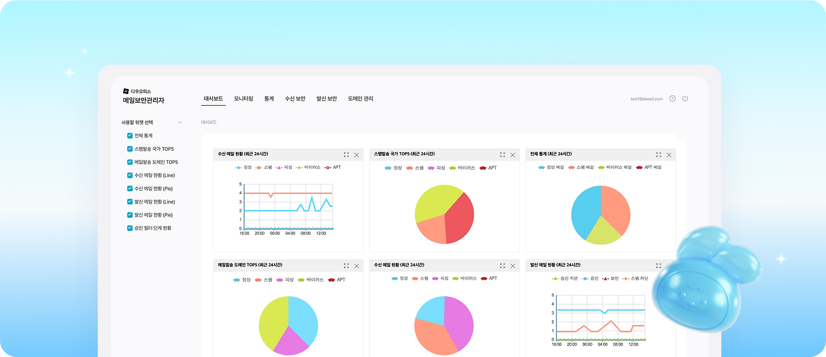Expand 스팸발송 국가 TOP5 widget fullscreen
This screenshot has width=826, height=357.
[503, 155]
